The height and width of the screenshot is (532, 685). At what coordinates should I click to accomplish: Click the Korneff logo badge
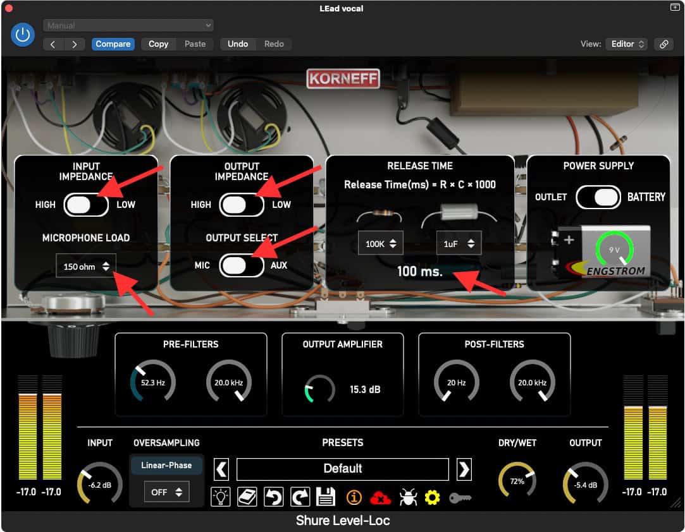[343, 78]
